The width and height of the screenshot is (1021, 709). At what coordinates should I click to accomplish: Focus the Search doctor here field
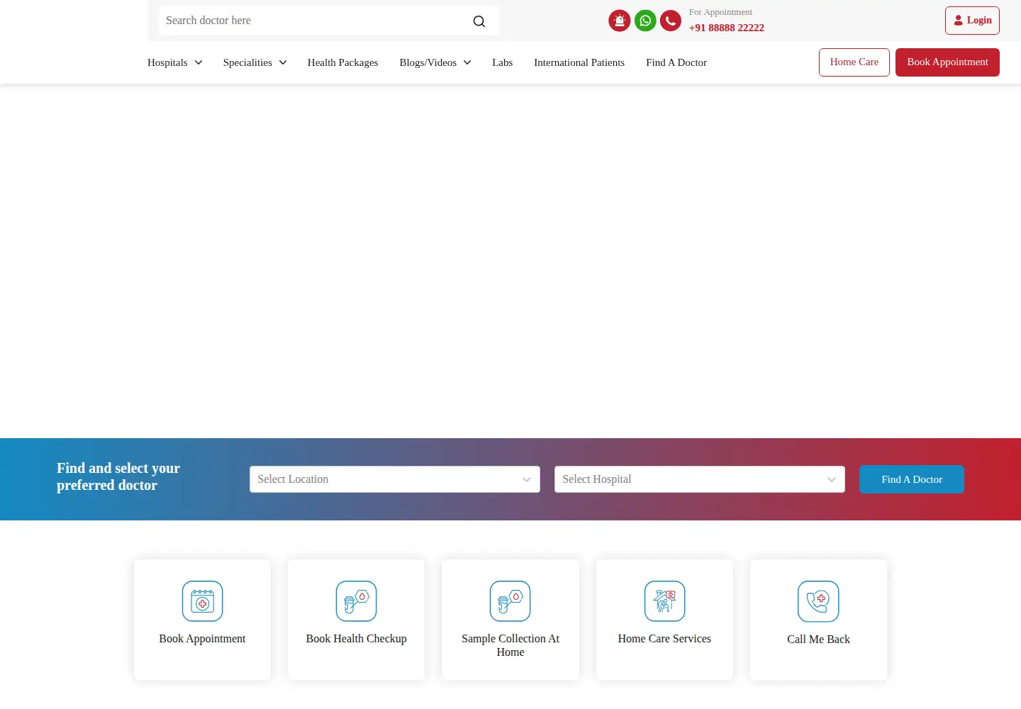click(x=329, y=21)
